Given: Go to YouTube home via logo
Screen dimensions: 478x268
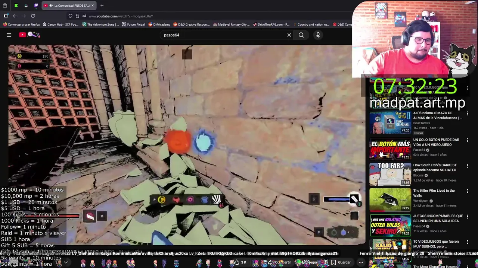Looking at the screenshot, I should (29, 35).
